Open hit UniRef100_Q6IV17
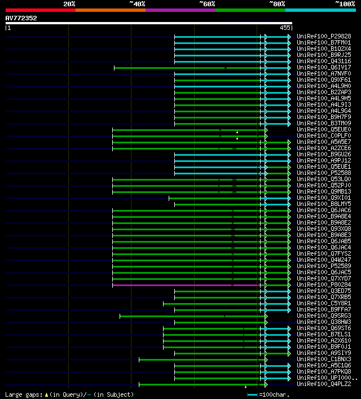The width and height of the screenshot is (361, 399). point(324,67)
